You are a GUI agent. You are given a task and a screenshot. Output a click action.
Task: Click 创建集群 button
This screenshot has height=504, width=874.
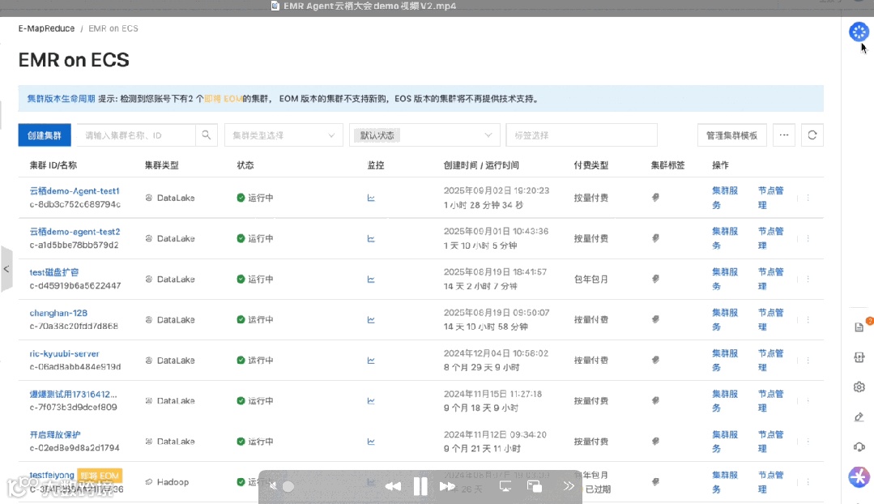(45, 135)
